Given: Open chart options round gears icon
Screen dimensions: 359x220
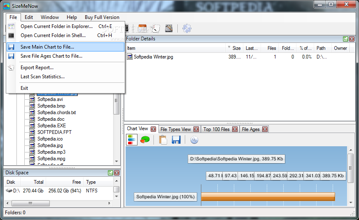Looking at the screenshot, I should coord(194,140).
